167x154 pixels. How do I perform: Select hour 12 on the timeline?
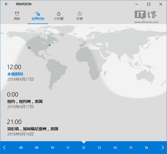[83, 148]
